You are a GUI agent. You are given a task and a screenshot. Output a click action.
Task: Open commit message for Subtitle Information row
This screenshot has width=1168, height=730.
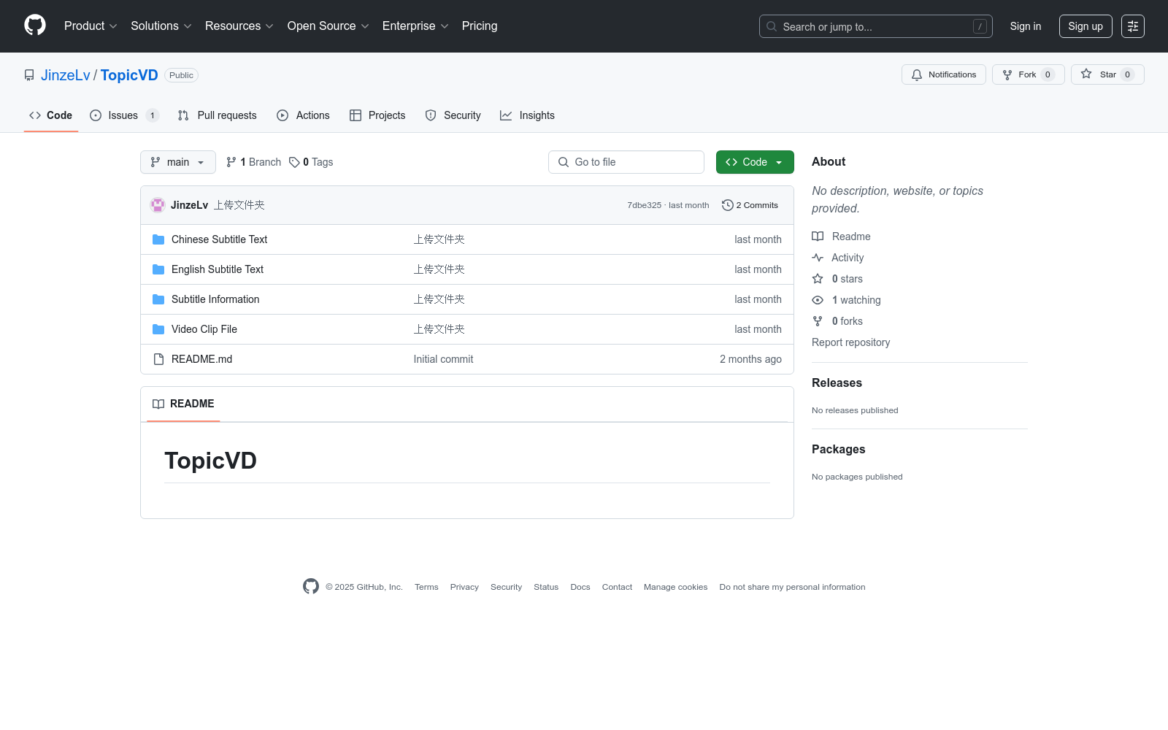point(439,299)
